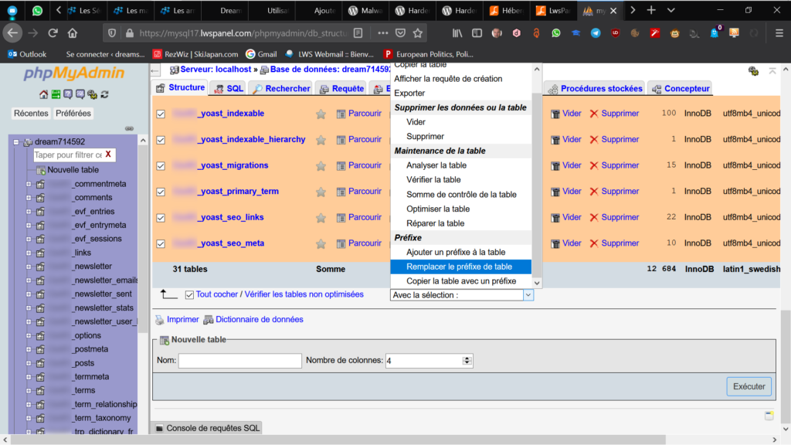Open the 'Avec la sélection' dropdown
791x445 pixels.
462,295
